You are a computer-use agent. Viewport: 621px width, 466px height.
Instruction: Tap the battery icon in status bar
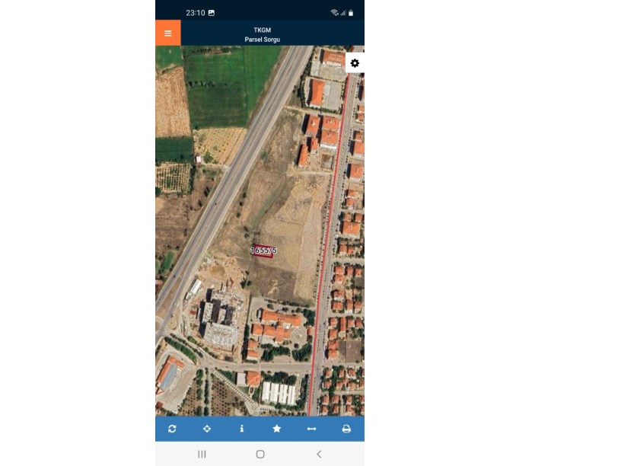pos(351,13)
